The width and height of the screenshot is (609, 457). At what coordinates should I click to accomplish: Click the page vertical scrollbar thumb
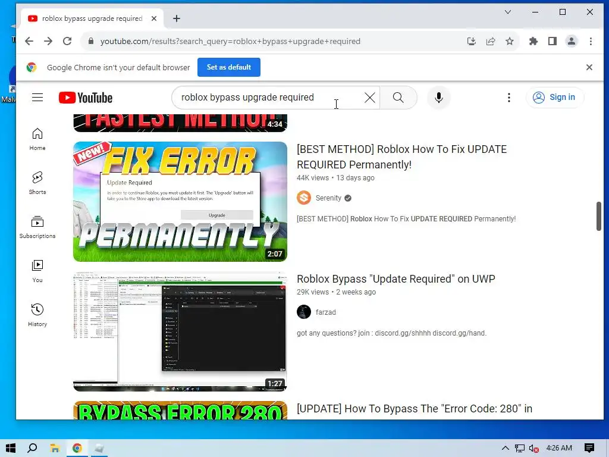click(x=598, y=216)
